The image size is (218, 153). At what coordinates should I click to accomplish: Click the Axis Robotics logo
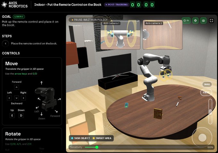(14, 4)
